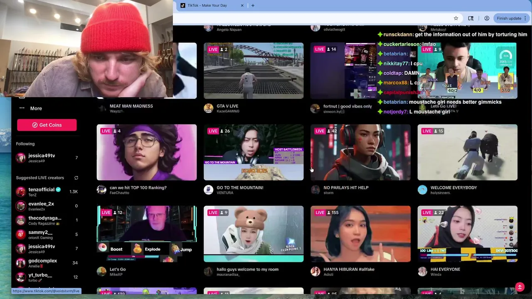Click simeon.ky profile avatar
The width and height of the screenshot is (532, 299).
coord(315,108)
